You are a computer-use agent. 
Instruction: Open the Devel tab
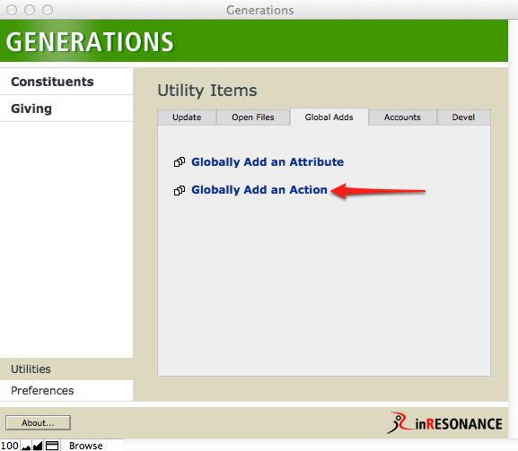click(464, 117)
